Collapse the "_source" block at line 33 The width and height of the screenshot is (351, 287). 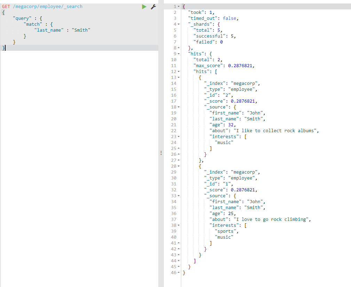point(179,196)
